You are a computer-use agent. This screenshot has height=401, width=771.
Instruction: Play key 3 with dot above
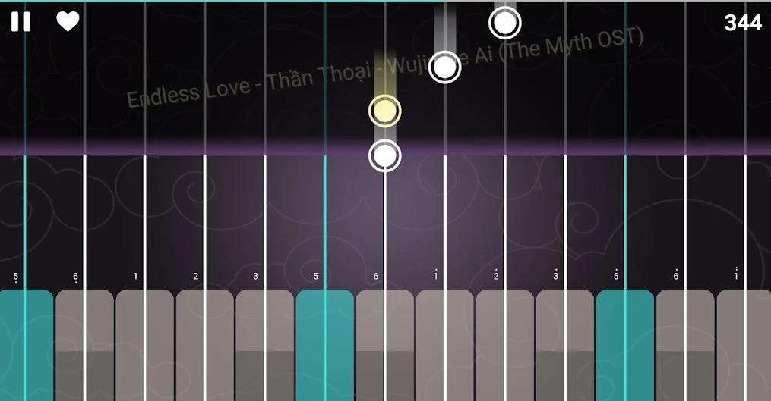pyautogui.click(x=565, y=345)
